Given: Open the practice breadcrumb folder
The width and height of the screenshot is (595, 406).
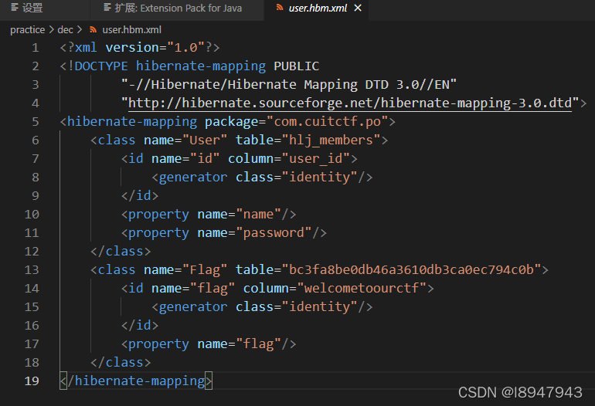Looking at the screenshot, I should (27, 29).
